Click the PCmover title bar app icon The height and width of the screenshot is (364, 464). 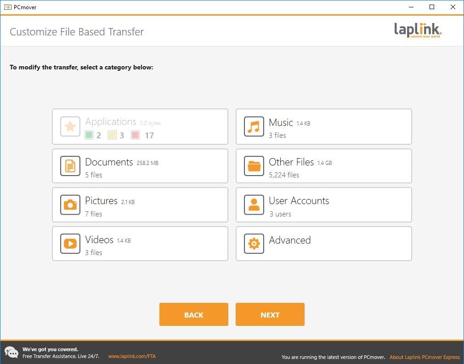click(x=7, y=7)
